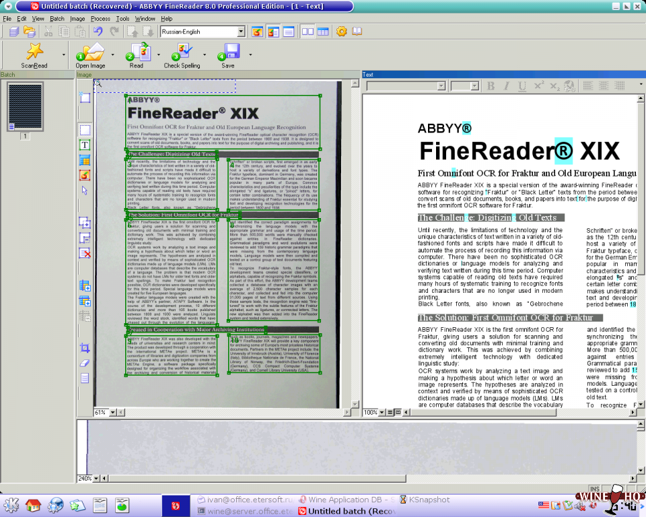646x517 pixels.
Task: Select the crop image tool
Action: click(85, 348)
